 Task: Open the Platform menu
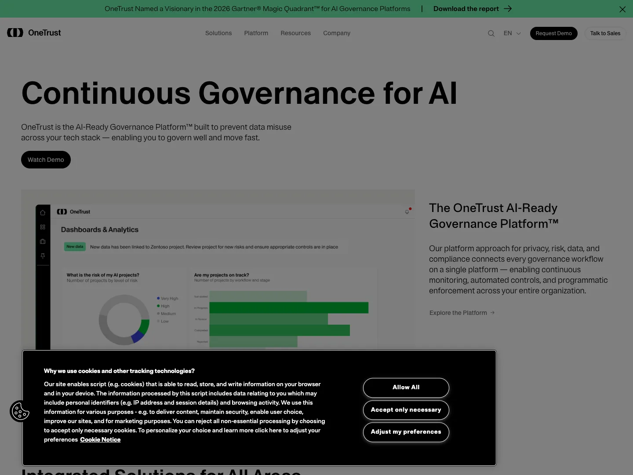pyautogui.click(x=256, y=33)
